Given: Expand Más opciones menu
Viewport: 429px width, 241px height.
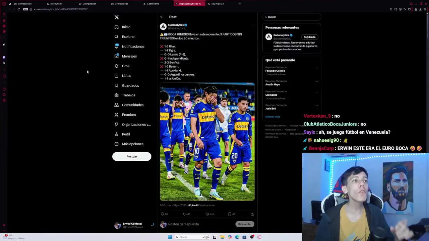Looking at the screenshot, I should pyautogui.click(x=129, y=144).
